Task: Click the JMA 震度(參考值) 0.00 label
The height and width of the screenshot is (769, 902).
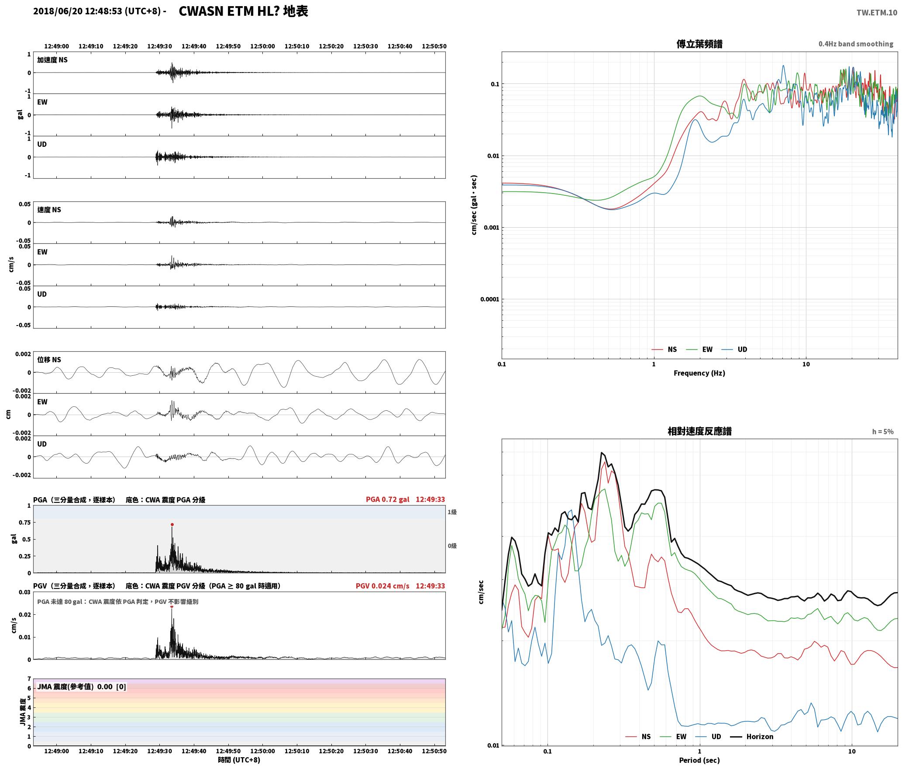Action: 75,686
